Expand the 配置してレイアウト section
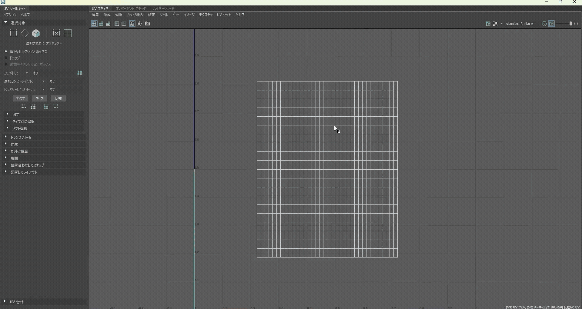This screenshot has height=309, width=582. coord(44,172)
